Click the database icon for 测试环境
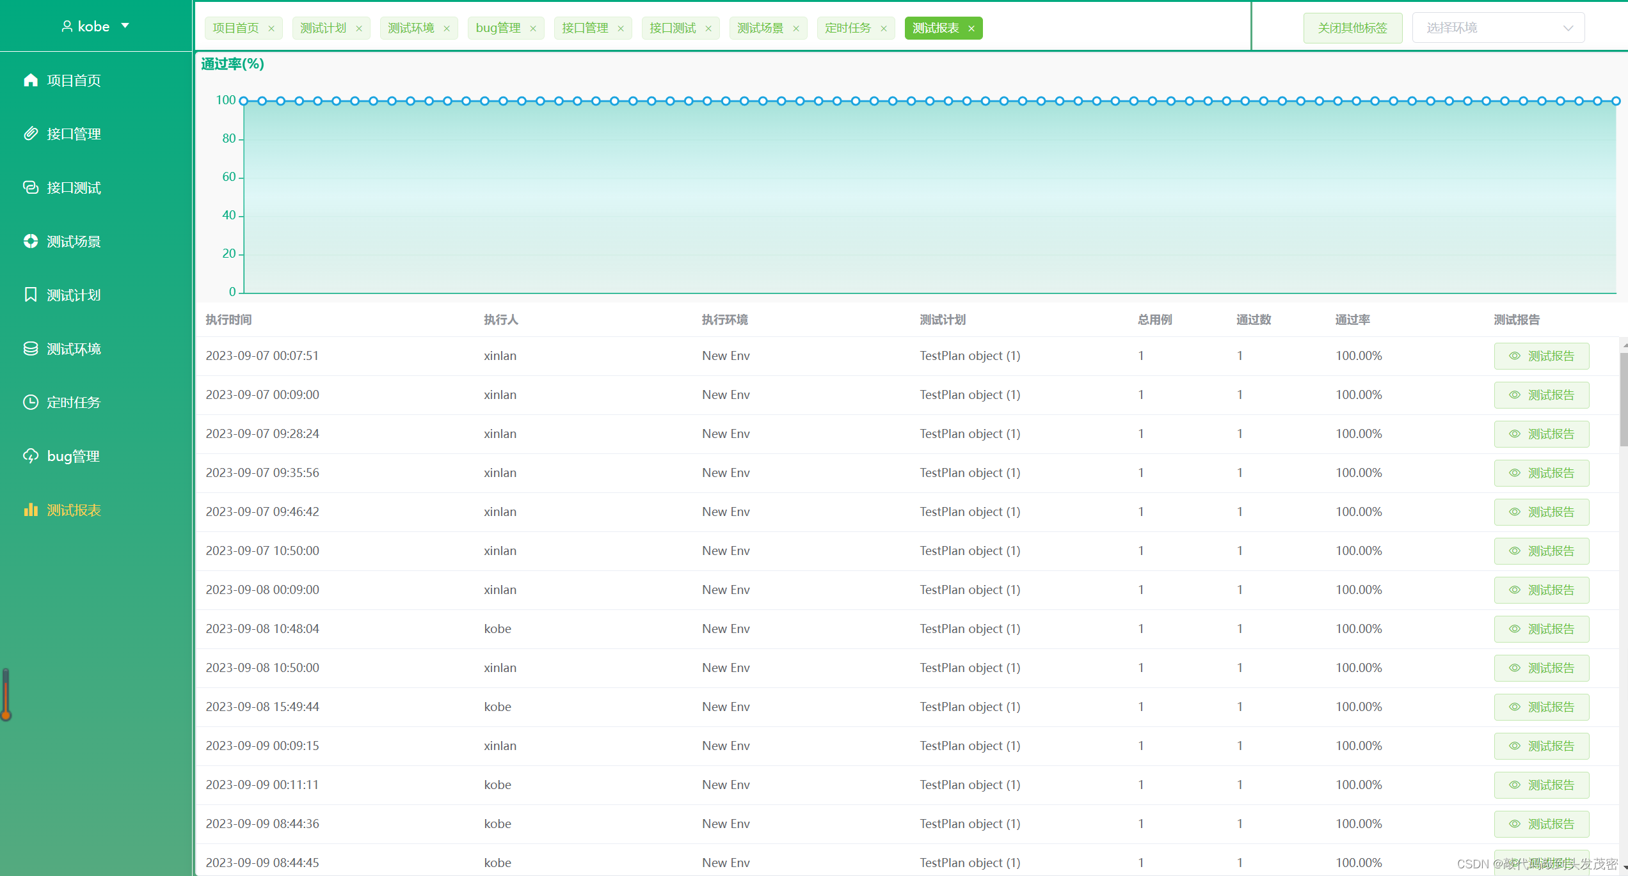This screenshot has height=876, width=1628. coord(31,348)
